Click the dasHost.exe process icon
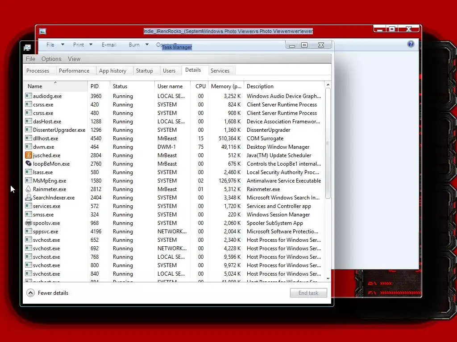Image resolution: width=457 pixels, height=342 pixels. pos(28,121)
